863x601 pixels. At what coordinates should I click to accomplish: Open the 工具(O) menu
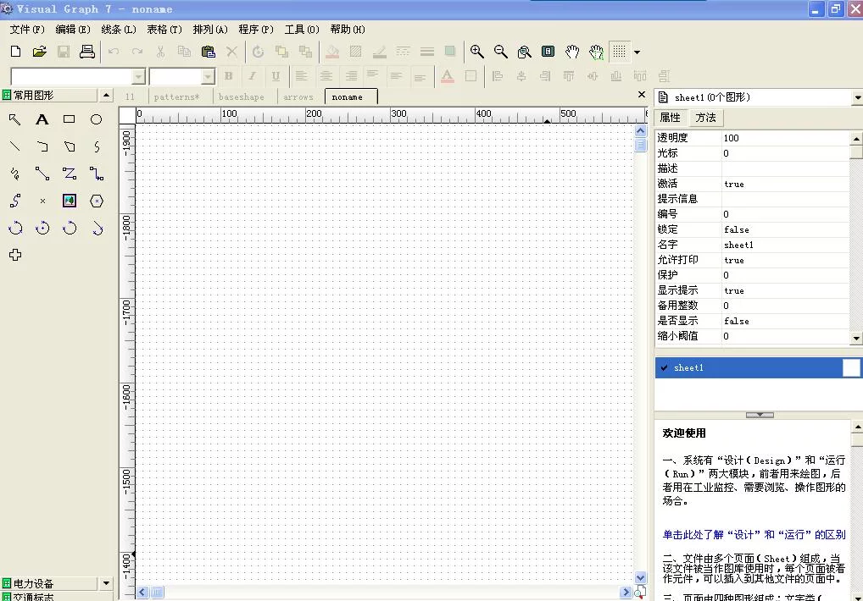302,30
